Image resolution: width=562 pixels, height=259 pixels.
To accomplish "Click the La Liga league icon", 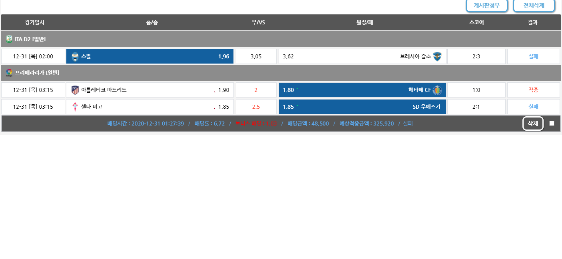I will click(9, 73).
